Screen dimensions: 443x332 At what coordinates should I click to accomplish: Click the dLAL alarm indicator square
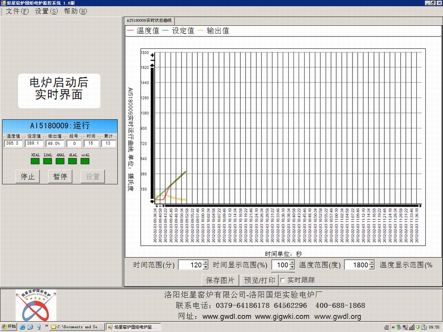[73, 161]
